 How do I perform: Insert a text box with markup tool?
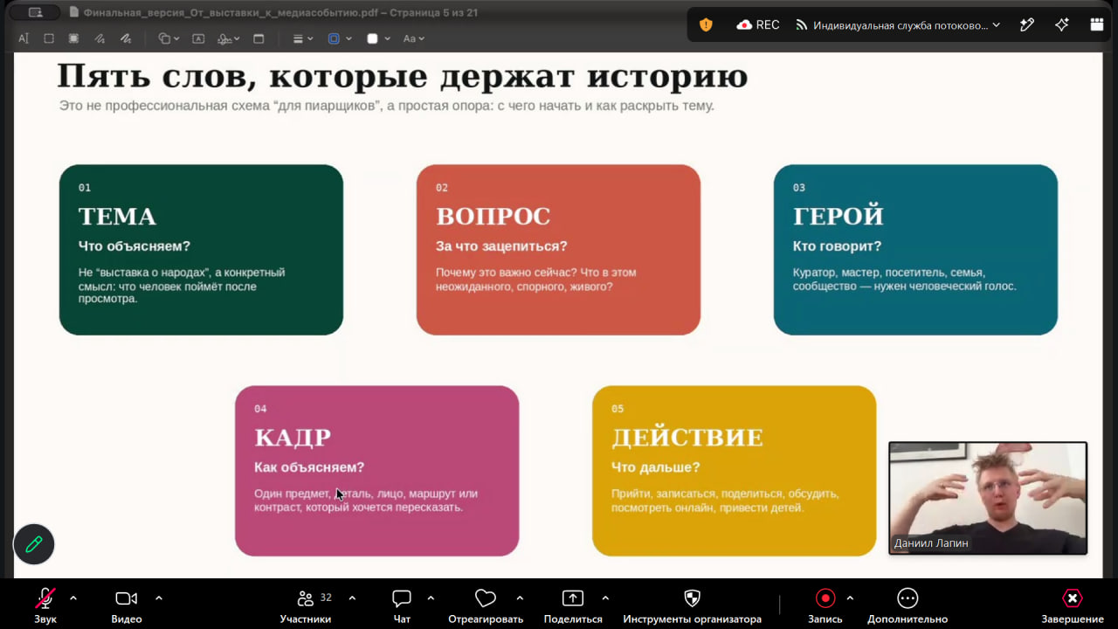(x=198, y=38)
